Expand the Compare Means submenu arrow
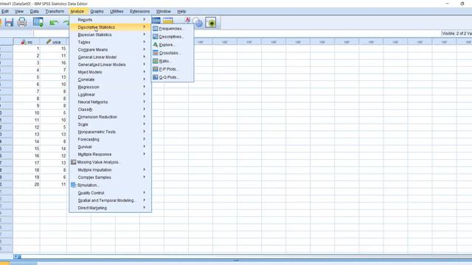The height and width of the screenshot is (265, 472). 145,49
